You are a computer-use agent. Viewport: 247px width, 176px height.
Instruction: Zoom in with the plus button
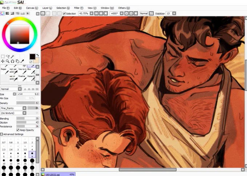101,13
